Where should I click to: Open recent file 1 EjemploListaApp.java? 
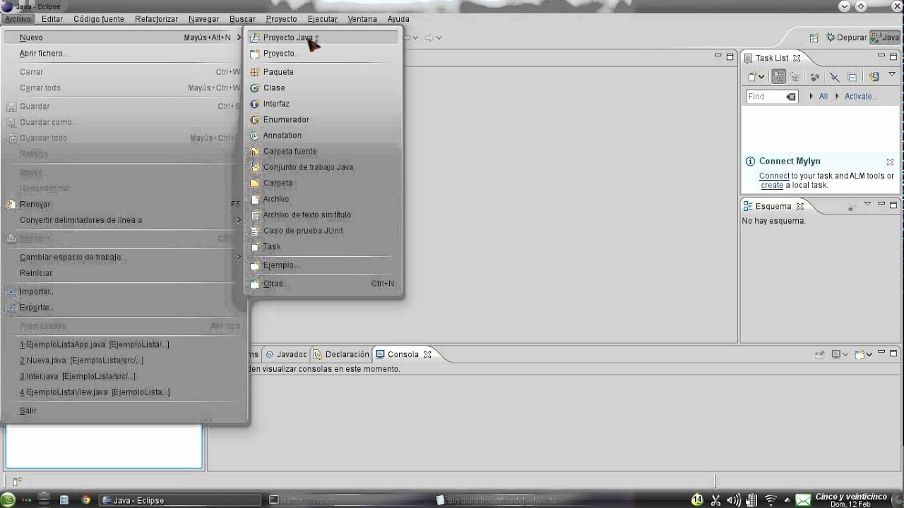coord(124,344)
